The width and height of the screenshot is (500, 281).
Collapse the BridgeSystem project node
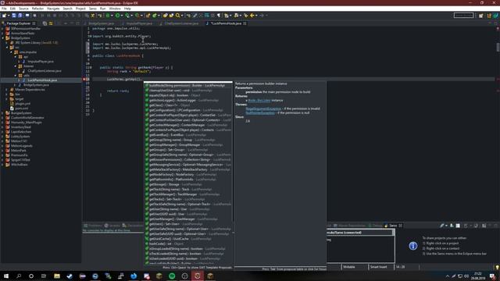pos(3,38)
